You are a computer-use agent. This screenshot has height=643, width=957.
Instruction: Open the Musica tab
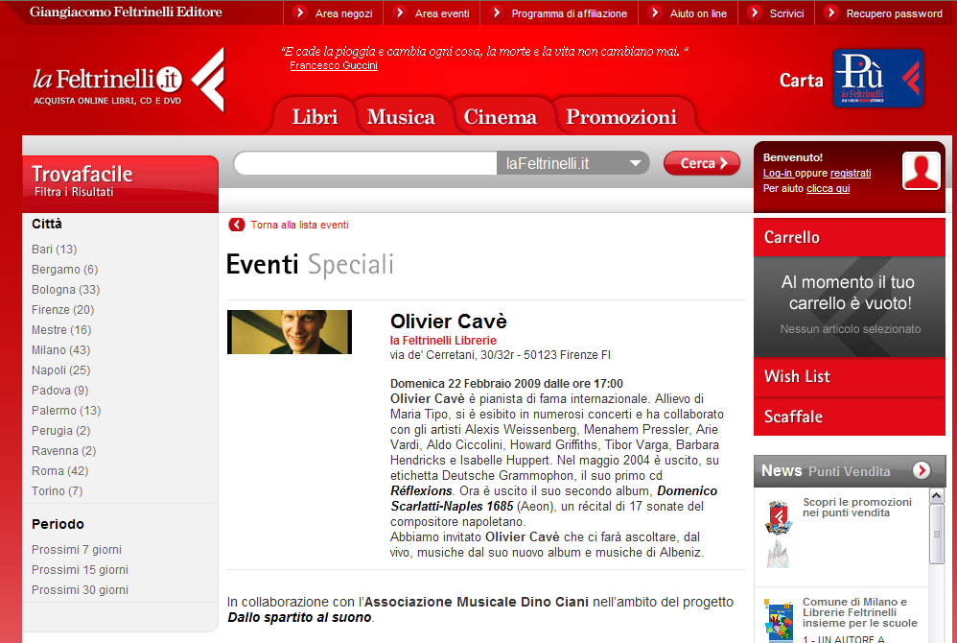[x=401, y=117]
